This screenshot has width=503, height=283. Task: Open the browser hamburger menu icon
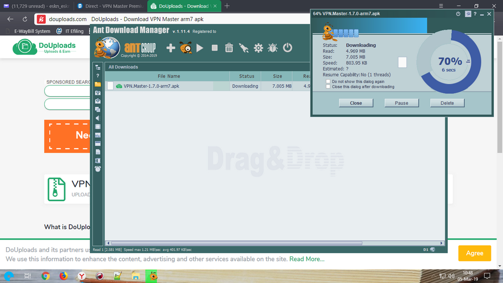coord(441,6)
